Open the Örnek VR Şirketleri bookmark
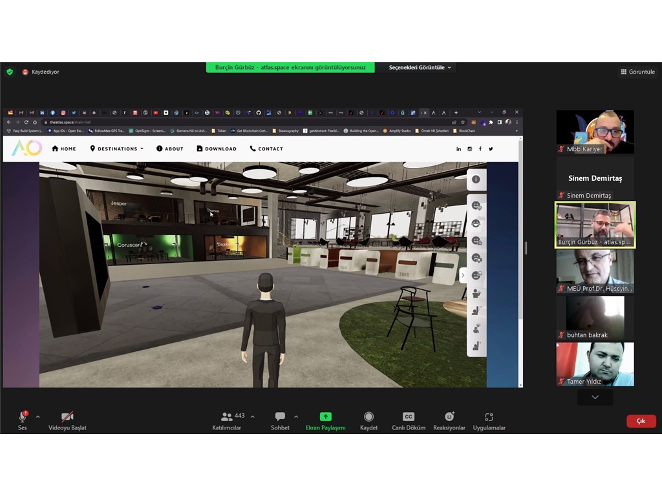 pyautogui.click(x=431, y=130)
